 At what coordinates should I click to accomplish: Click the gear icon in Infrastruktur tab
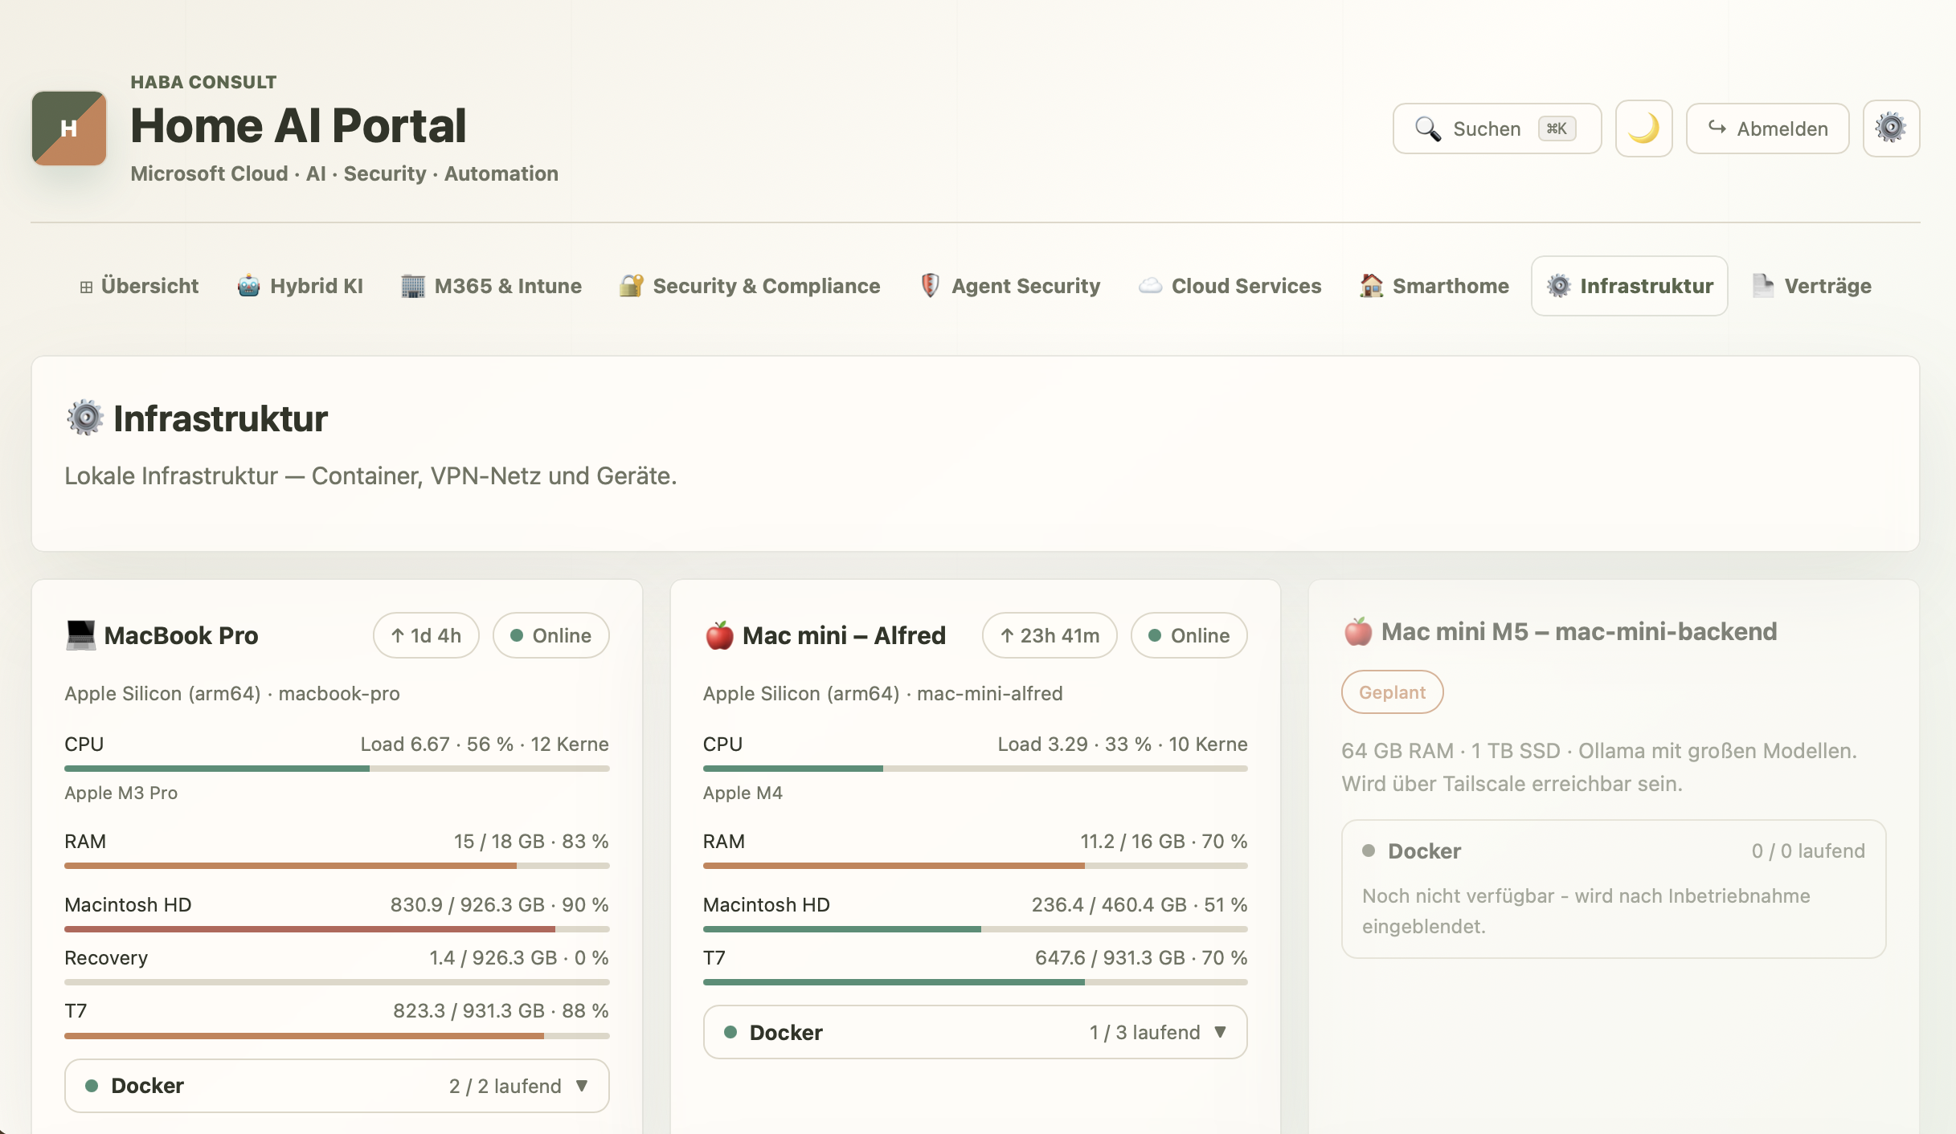(x=1559, y=286)
